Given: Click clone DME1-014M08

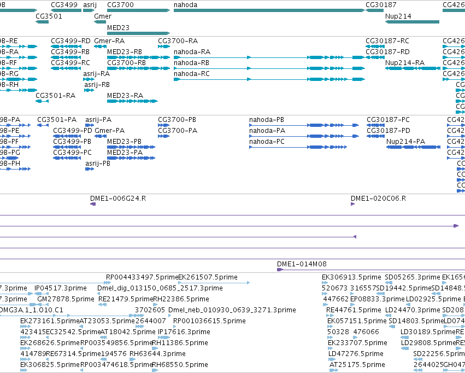Looking at the screenshot, I should 371,270.
